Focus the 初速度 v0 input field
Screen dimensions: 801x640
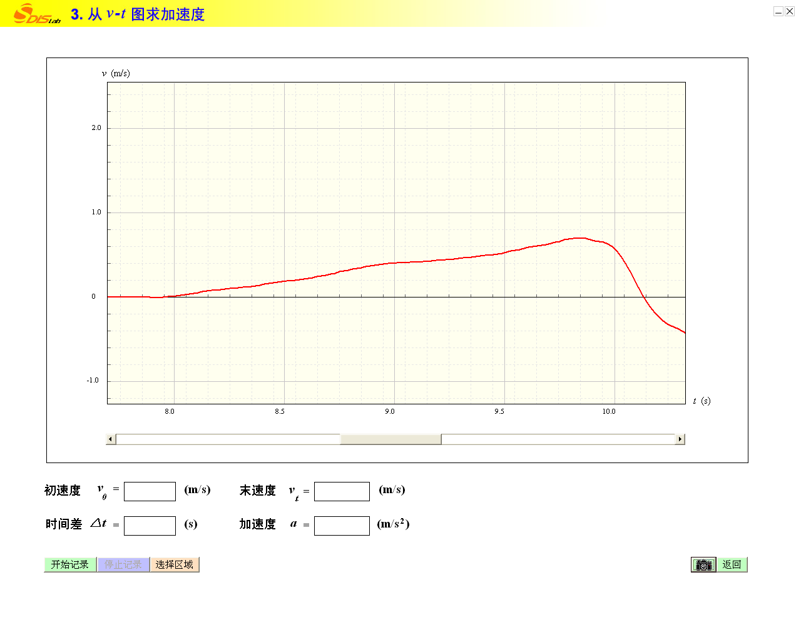click(x=150, y=492)
